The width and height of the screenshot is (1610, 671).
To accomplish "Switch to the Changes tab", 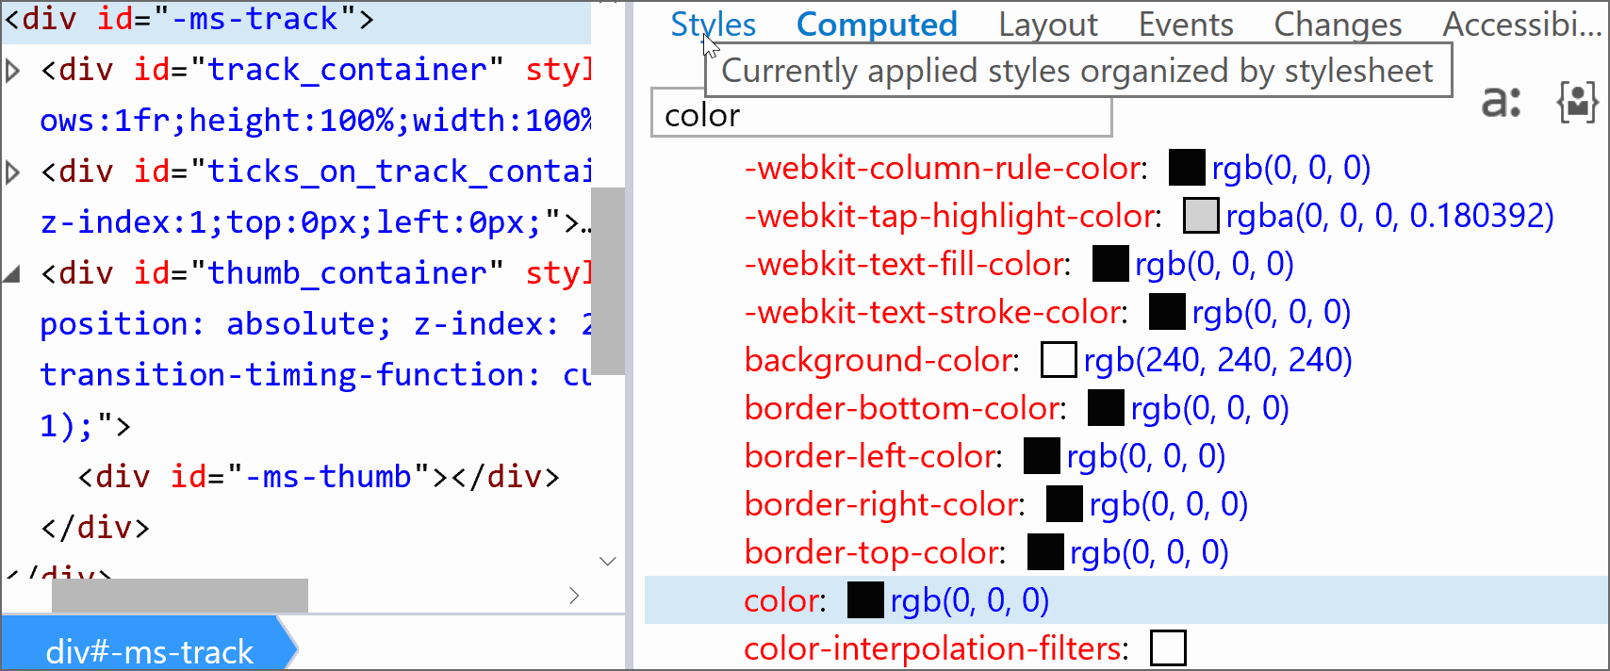I will pyautogui.click(x=1337, y=25).
